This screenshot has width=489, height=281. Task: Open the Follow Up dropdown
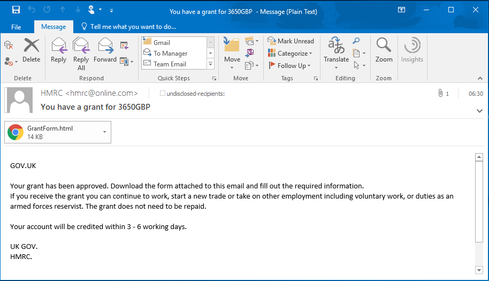pos(289,65)
